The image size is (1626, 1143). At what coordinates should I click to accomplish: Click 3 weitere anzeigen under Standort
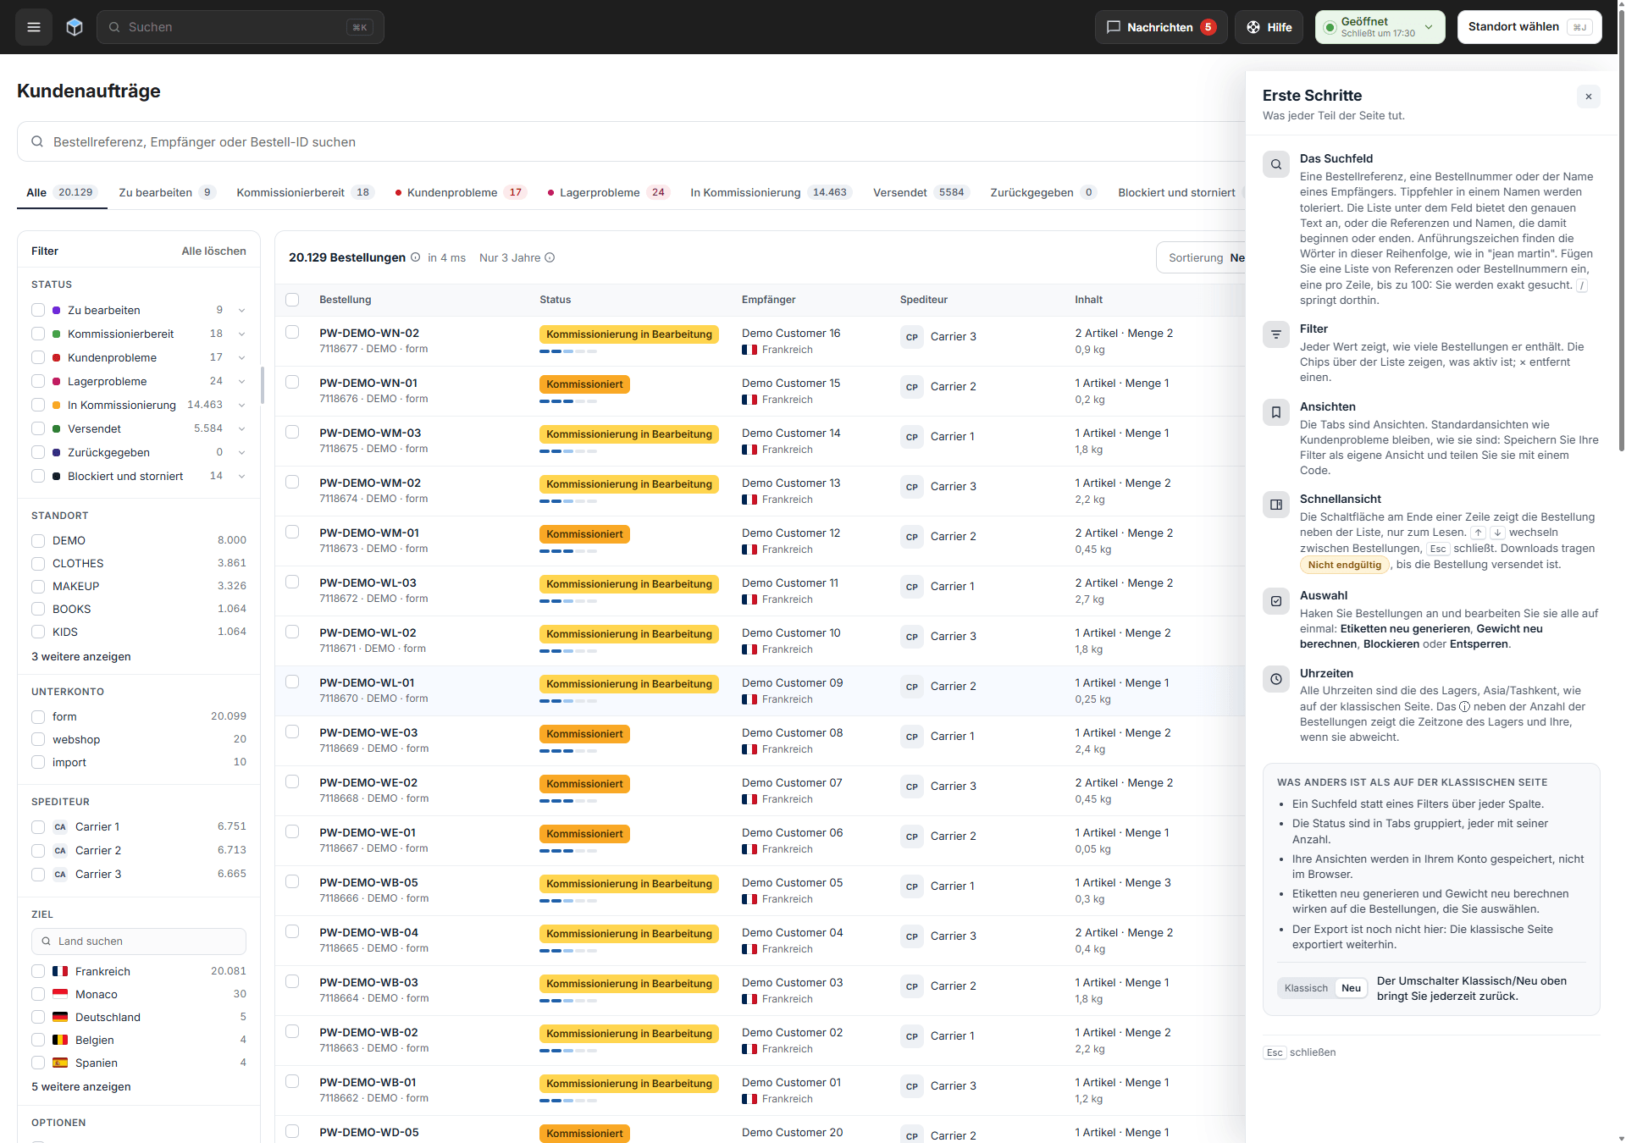click(x=81, y=657)
